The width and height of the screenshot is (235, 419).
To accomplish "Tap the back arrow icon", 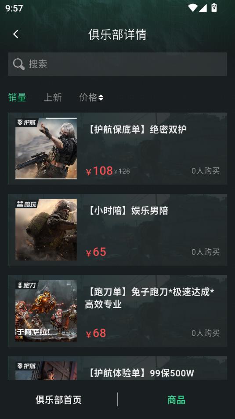I will click(x=16, y=34).
